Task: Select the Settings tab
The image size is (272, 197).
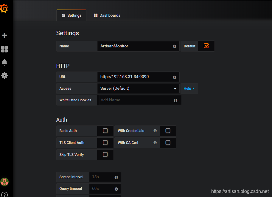Action: [72, 15]
